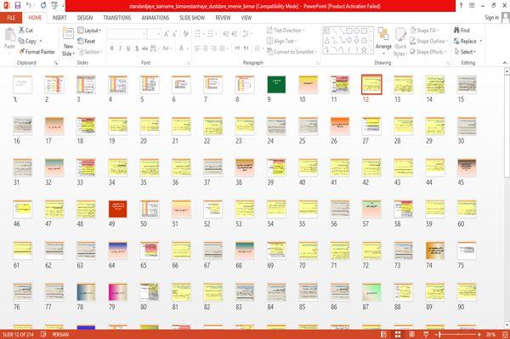510x339 pixels.
Task: Toggle Italic formatting
Action: (120, 48)
